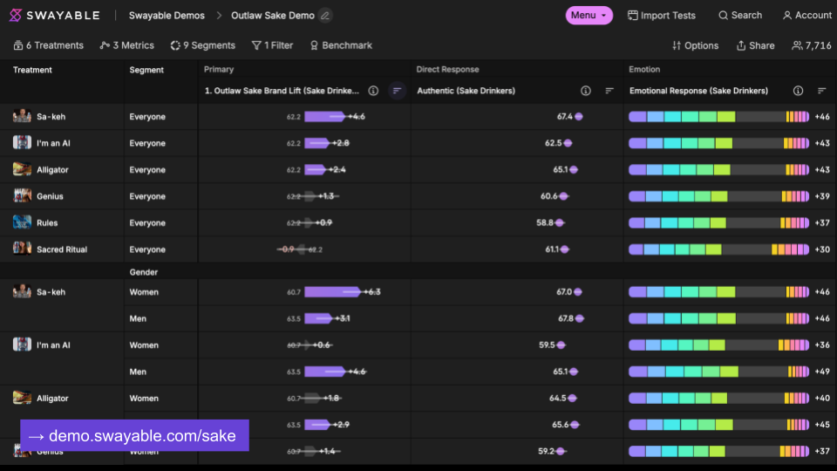Sort by Emotional Response
837x471 pixels.
point(821,91)
